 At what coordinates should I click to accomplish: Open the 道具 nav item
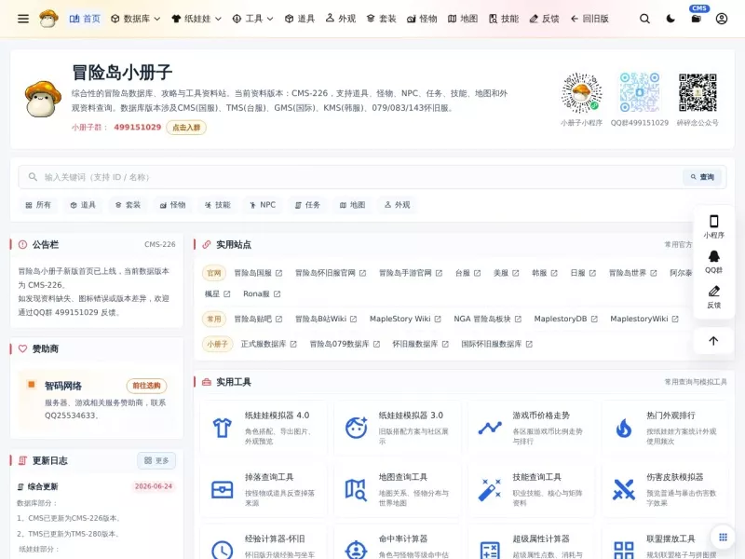(300, 19)
